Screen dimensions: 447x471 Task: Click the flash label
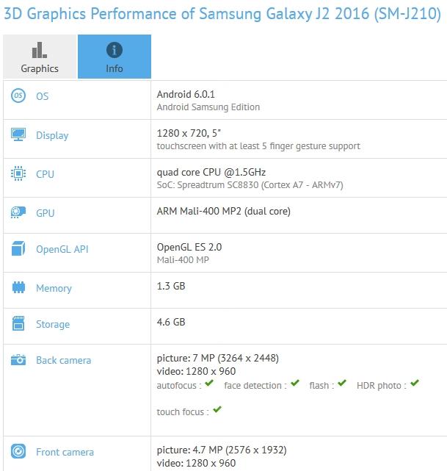click(321, 385)
